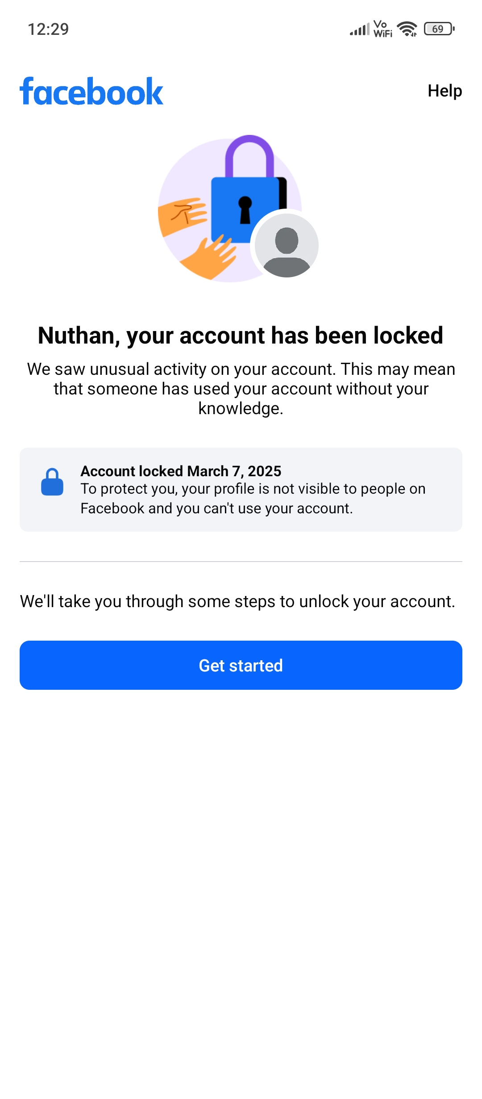Image resolution: width=482 pixels, height=1099 pixels.
Task: Tap the VoWiFi status indicator
Action: (x=382, y=29)
